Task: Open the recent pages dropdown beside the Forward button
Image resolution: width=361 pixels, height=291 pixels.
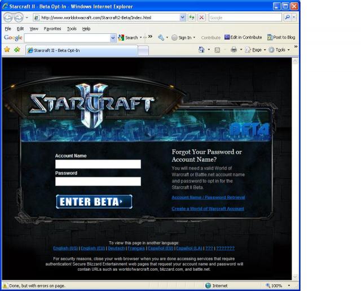Action: [x=27, y=18]
